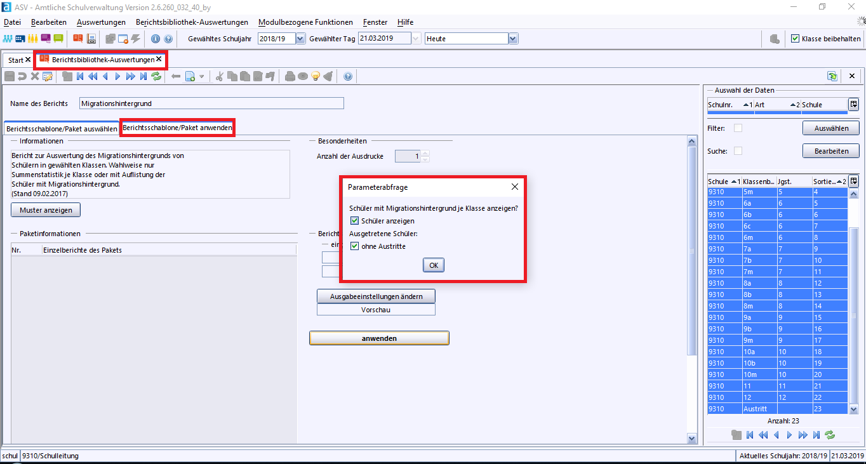Open the Hilfe menu
Screen dimensions: 866x464
pos(405,22)
